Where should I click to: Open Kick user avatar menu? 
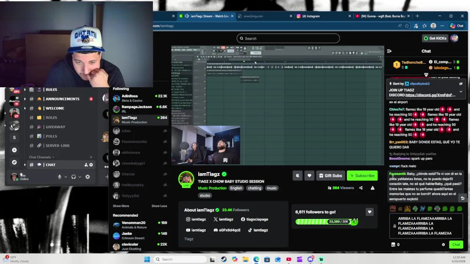pyautogui.click(x=455, y=38)
